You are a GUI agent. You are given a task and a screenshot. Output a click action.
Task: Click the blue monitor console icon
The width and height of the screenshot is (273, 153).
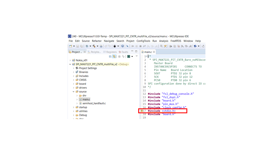tap(123, 46)
